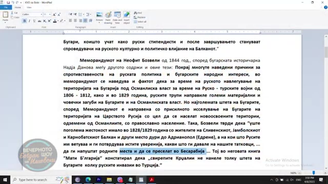The width and height of the screenshot is (328, 184).
Task: Align text left
Action: click(70, 21)
